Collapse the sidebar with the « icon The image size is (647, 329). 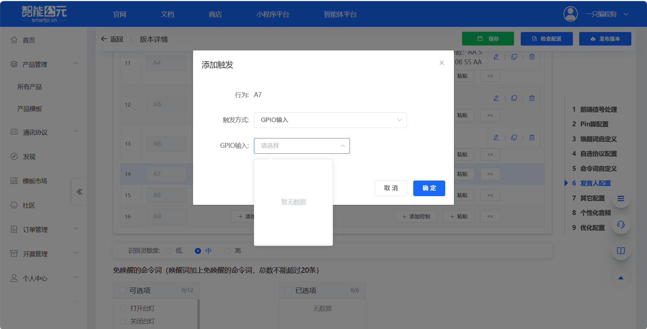coord(79,192)
